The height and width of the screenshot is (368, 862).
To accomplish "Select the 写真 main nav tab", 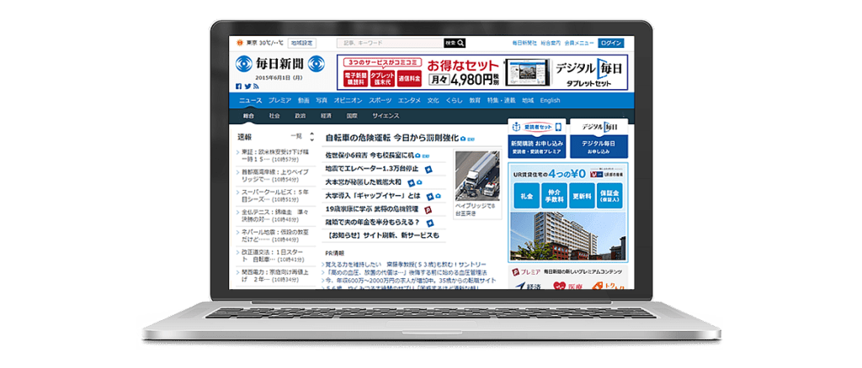I will point(322,100).
